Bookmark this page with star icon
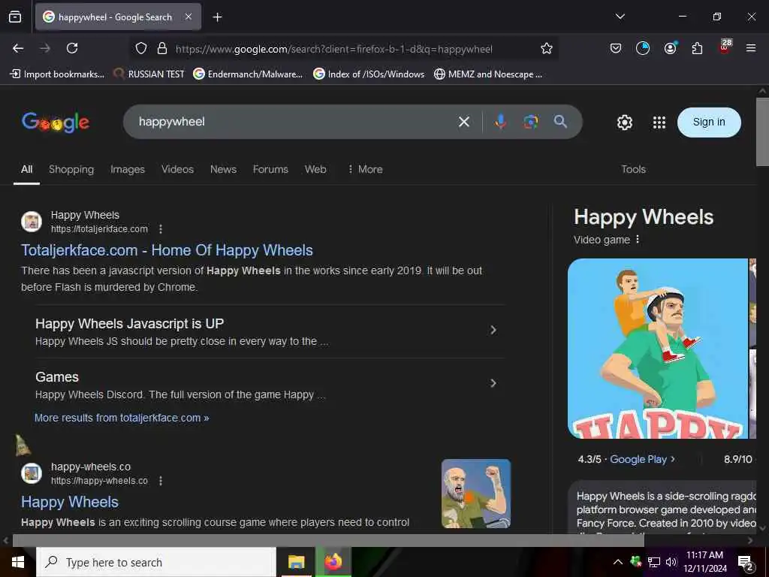 [547, 48]
